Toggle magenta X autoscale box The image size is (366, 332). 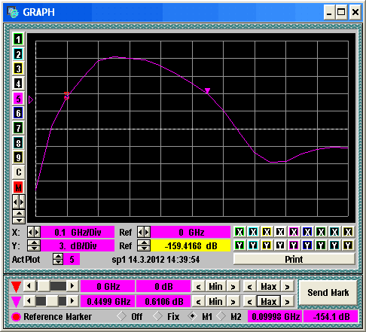point(294,232)
